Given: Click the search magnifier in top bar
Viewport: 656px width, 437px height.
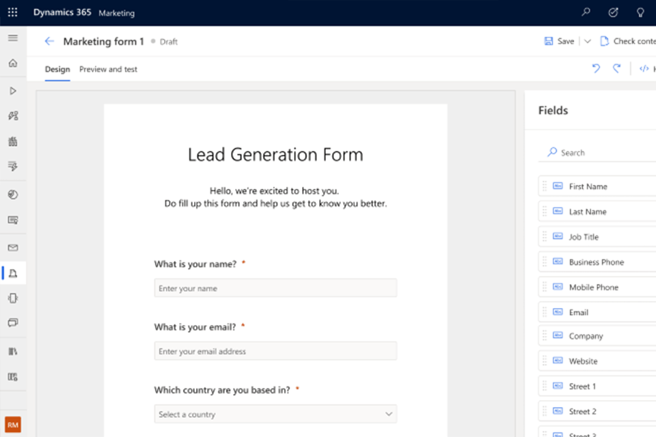Looking at the screenshot, I should click(x=586, y=12).
